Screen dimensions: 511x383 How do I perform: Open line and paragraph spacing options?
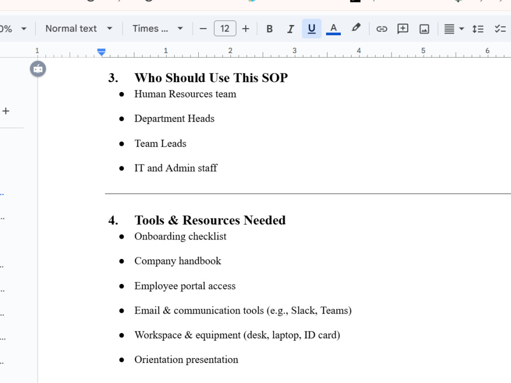point(478,29)
